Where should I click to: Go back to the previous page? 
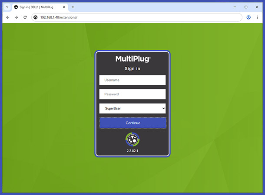8,17
